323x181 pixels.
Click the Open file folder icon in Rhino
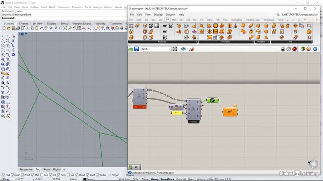(x=9, y=28)
